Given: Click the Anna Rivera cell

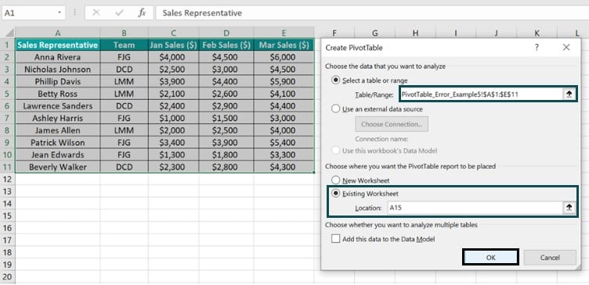Looking at the screenshot, I should pyautogui.click(x=57, y=57).
